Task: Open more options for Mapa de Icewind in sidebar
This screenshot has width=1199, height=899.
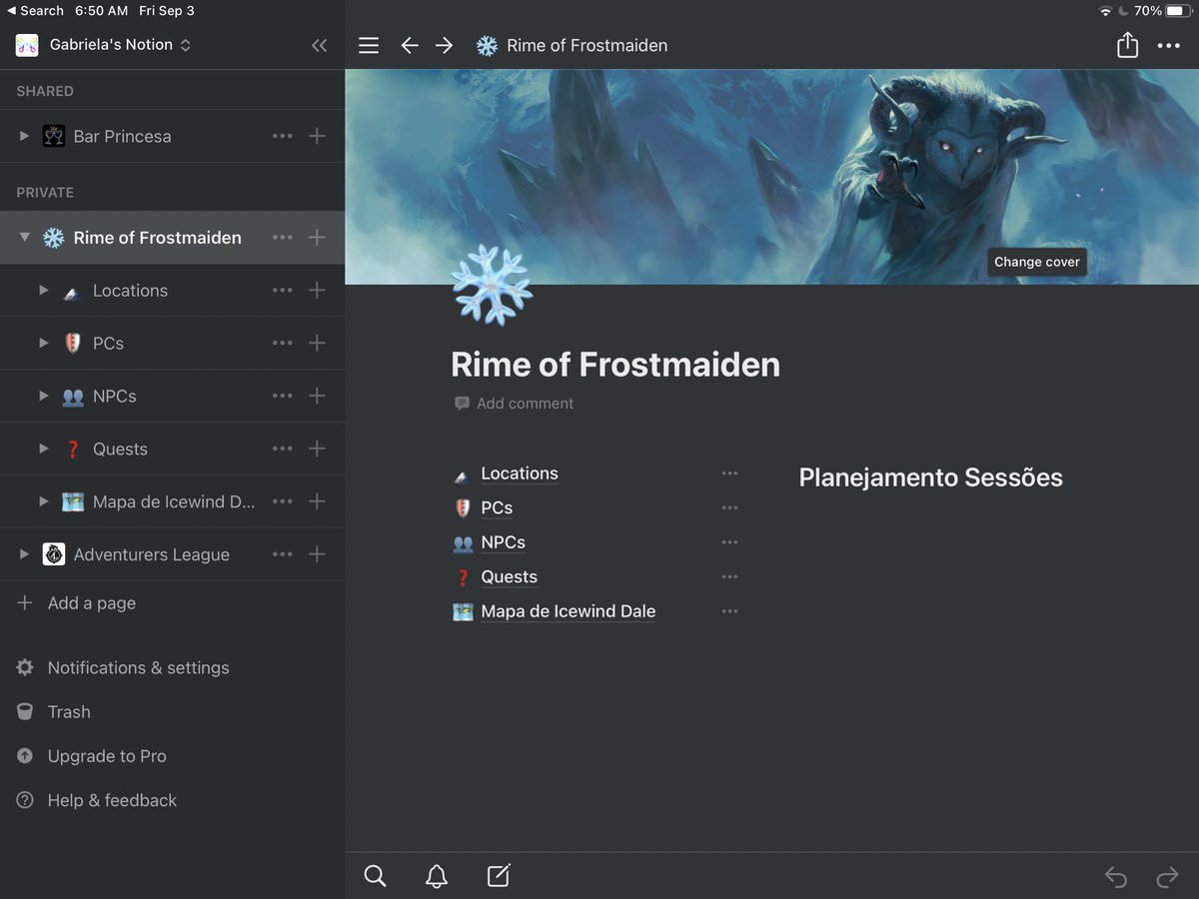Action: pos(283,501)
